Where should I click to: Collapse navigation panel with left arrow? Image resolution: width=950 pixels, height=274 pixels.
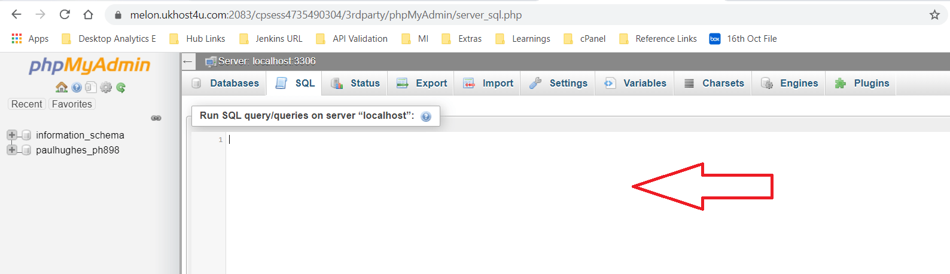(188, 61)
